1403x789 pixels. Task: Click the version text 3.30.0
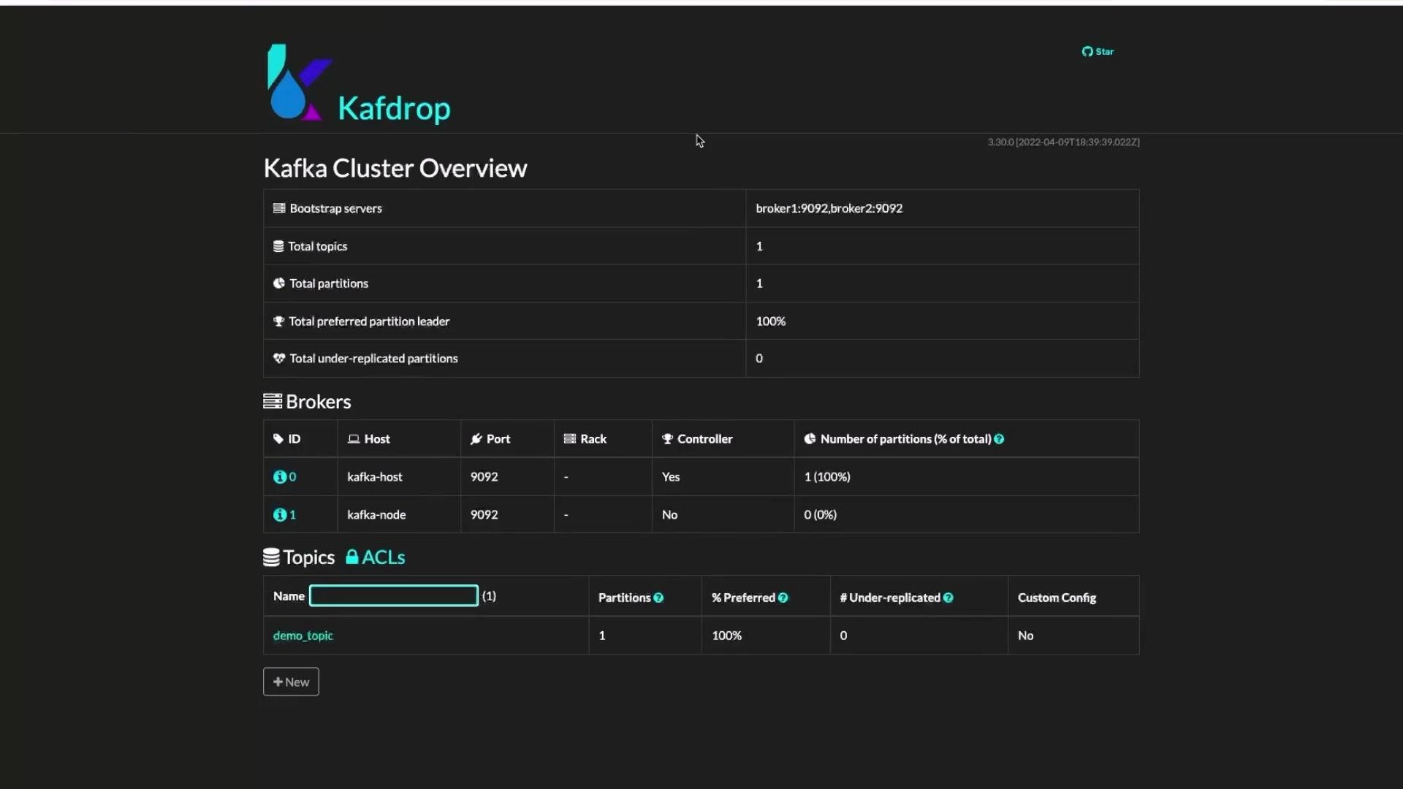pos(1001,142)
